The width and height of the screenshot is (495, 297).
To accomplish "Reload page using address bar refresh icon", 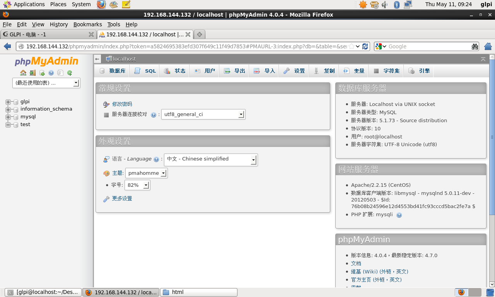I will [365, 46].
